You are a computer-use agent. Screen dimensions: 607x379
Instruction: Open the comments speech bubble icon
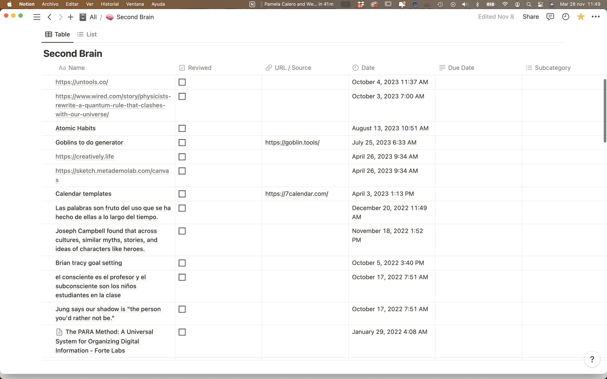[550, 17]
